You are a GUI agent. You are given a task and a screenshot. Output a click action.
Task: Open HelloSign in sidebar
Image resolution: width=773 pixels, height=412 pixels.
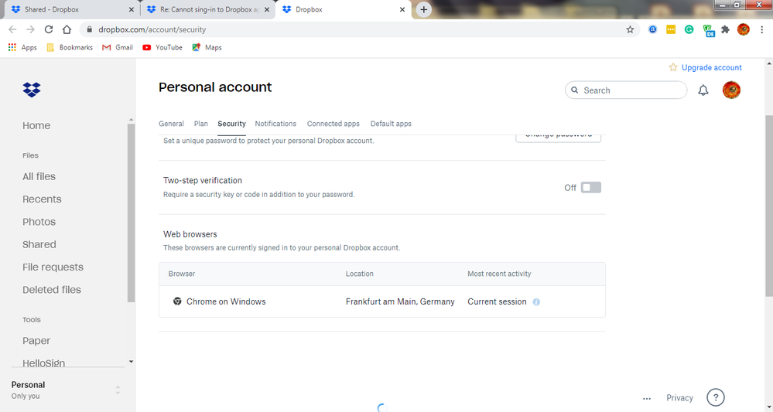(x=44, y=363)
